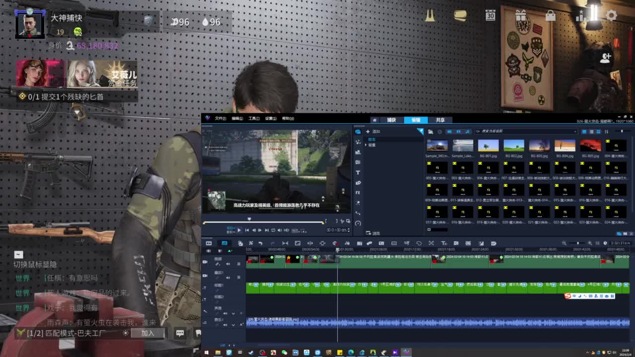Open the Media library panel icon
Screen dimensions: 635x357
point(358,131)
